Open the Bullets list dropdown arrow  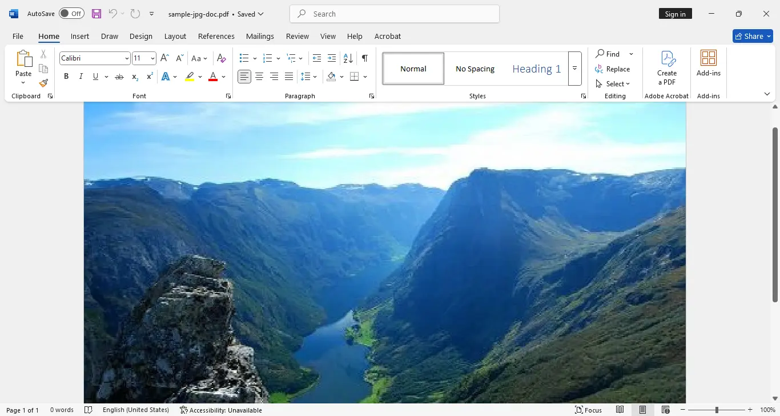[x=254, y=58]
